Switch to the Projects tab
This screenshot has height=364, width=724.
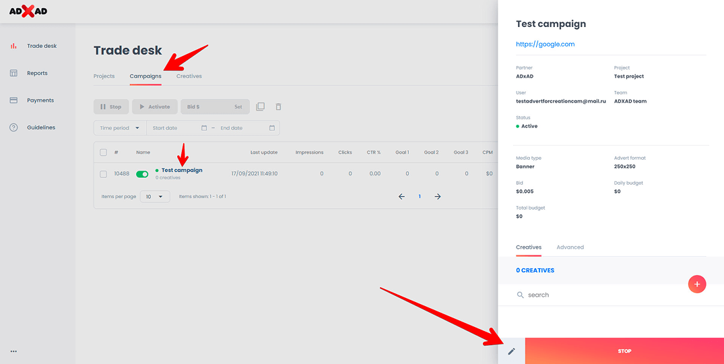pyautogui.click(x=104, y=76)
